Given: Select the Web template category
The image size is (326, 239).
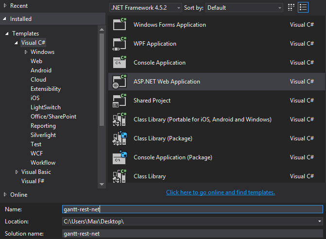Looking at the screenshot, I should coord(36,61).
